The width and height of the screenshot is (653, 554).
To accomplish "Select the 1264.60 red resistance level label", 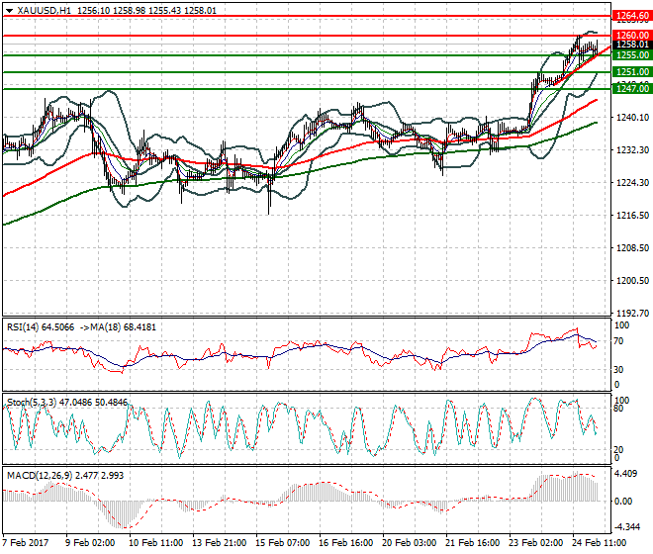I will pos(632,16).
